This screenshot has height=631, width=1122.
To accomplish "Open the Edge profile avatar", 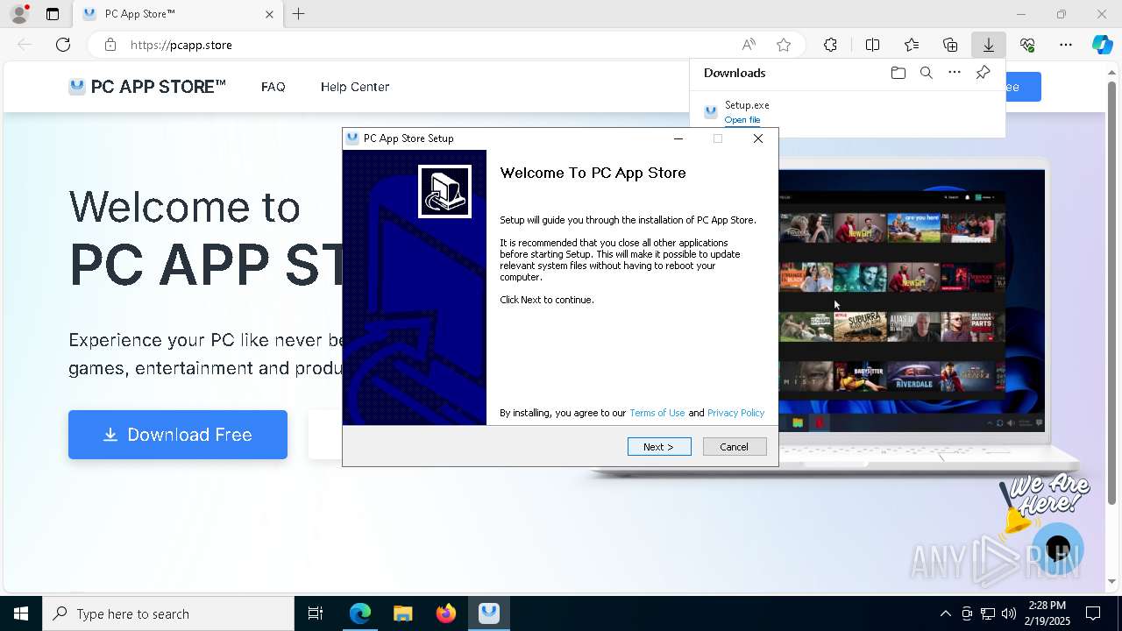I will 19,14.
